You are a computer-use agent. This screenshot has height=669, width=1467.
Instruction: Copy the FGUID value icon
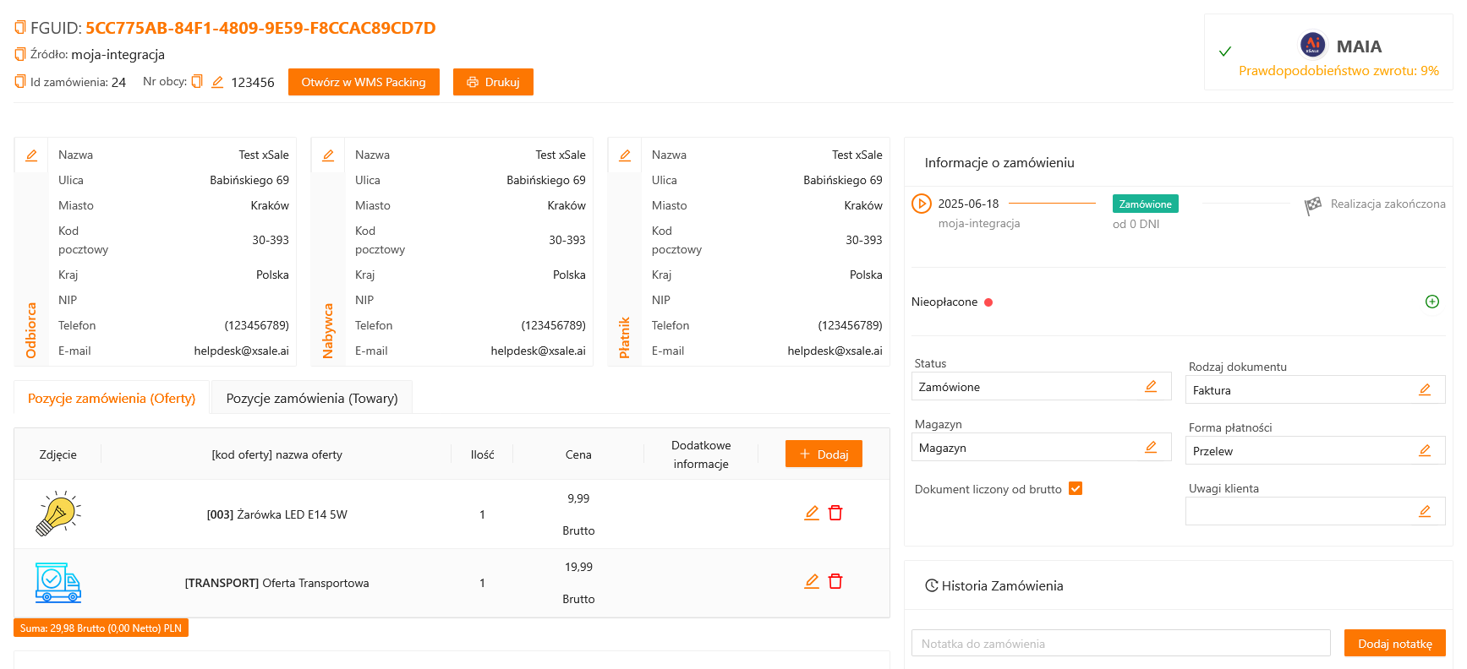coord(20,28)
